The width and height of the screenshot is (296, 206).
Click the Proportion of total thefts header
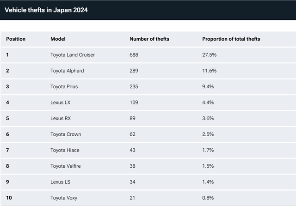231,39
